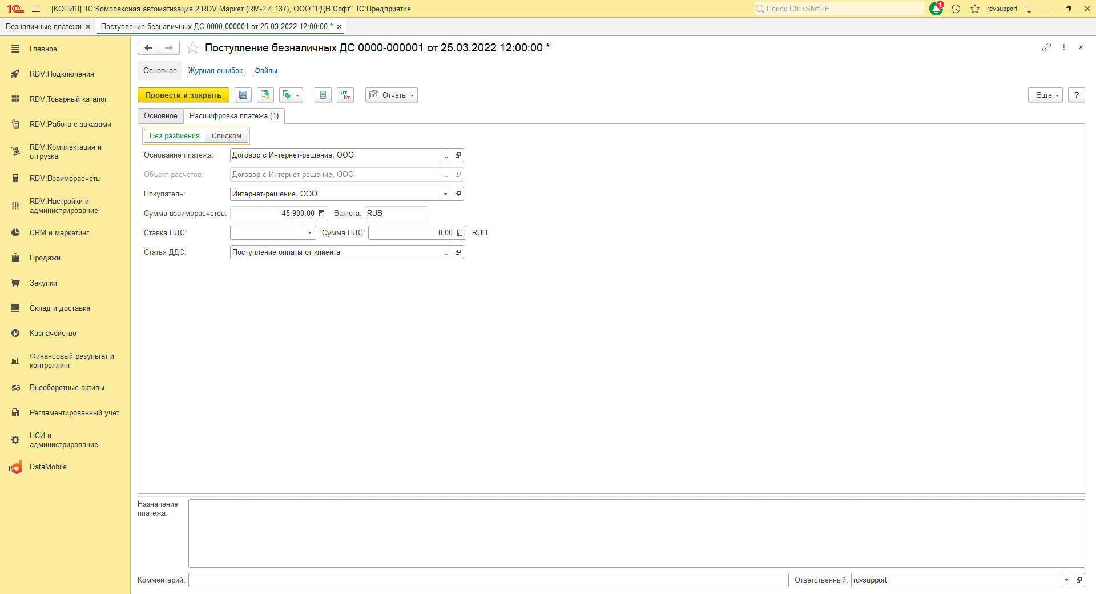This screenshot has height=594, width=1096.
Task: Click the post document icon in toolbar
Action: tap(265, 95)
